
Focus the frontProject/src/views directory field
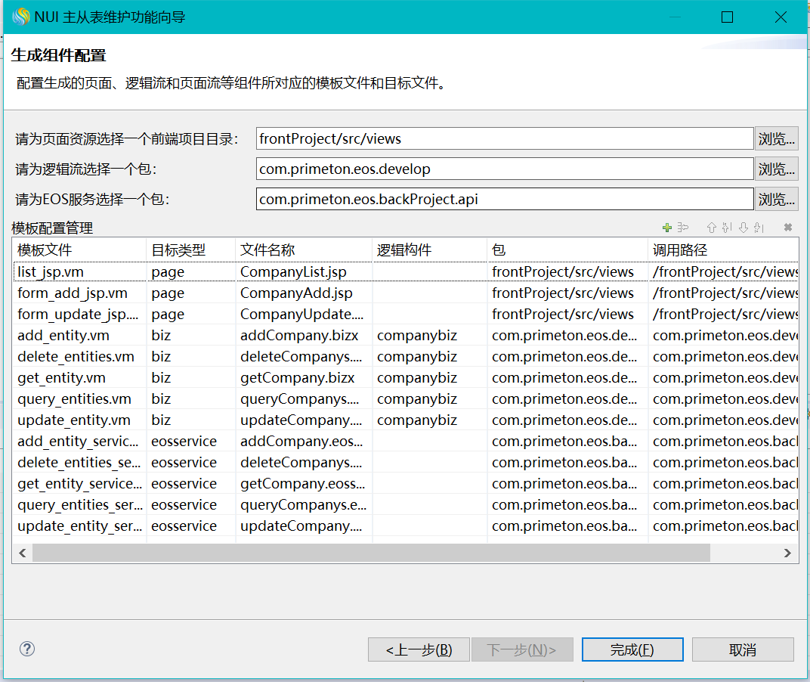(504, 138)
